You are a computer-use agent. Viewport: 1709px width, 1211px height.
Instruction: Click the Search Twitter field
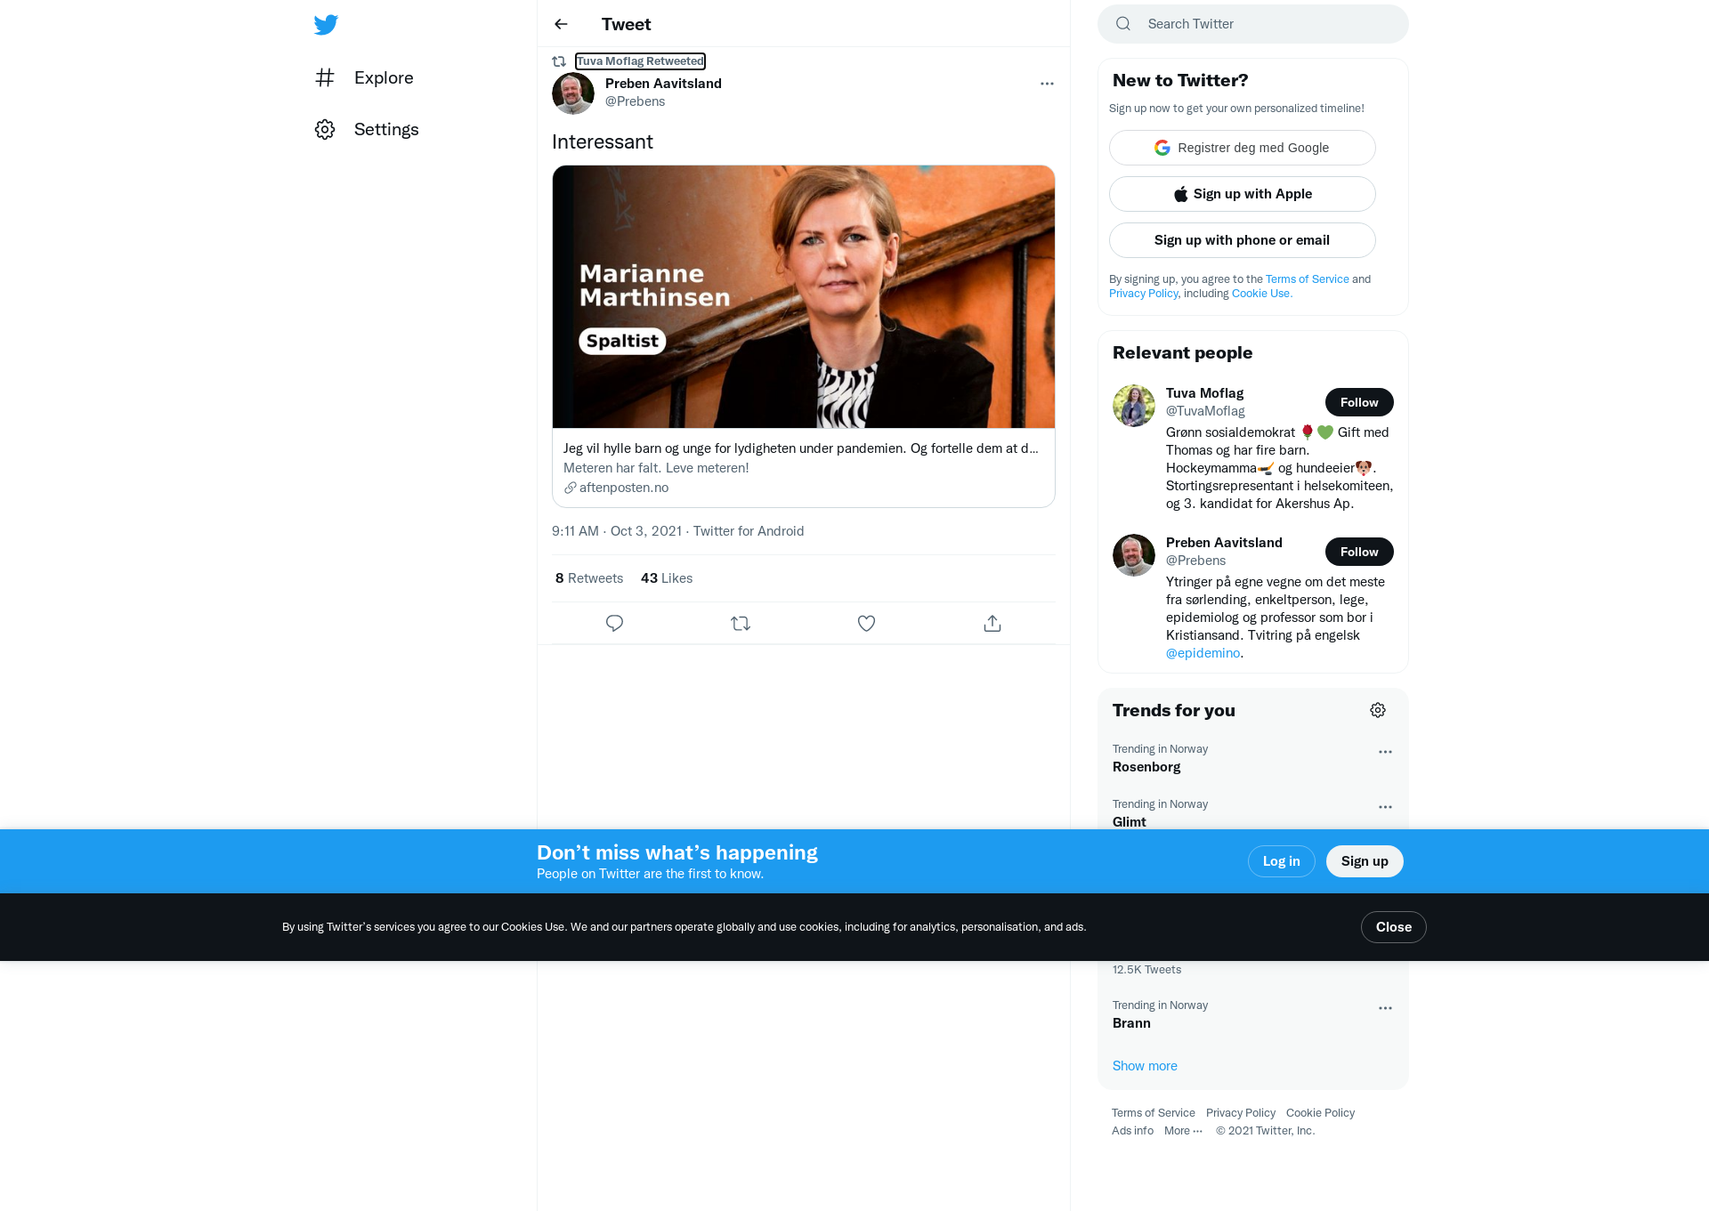point(1253,24)
